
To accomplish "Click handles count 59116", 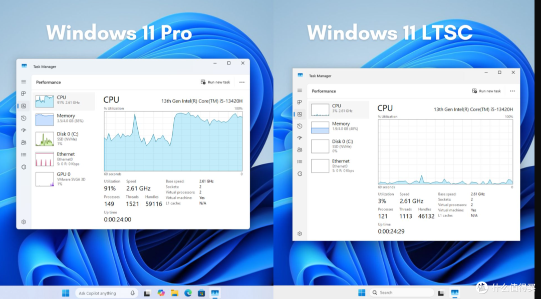I will coord(154,204).
